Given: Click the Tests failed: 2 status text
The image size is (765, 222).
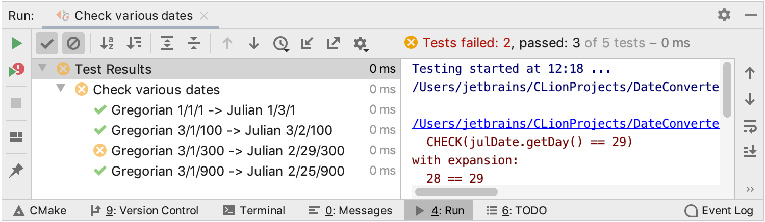Looking at the screenshot, I should click(x=467, y=43).
